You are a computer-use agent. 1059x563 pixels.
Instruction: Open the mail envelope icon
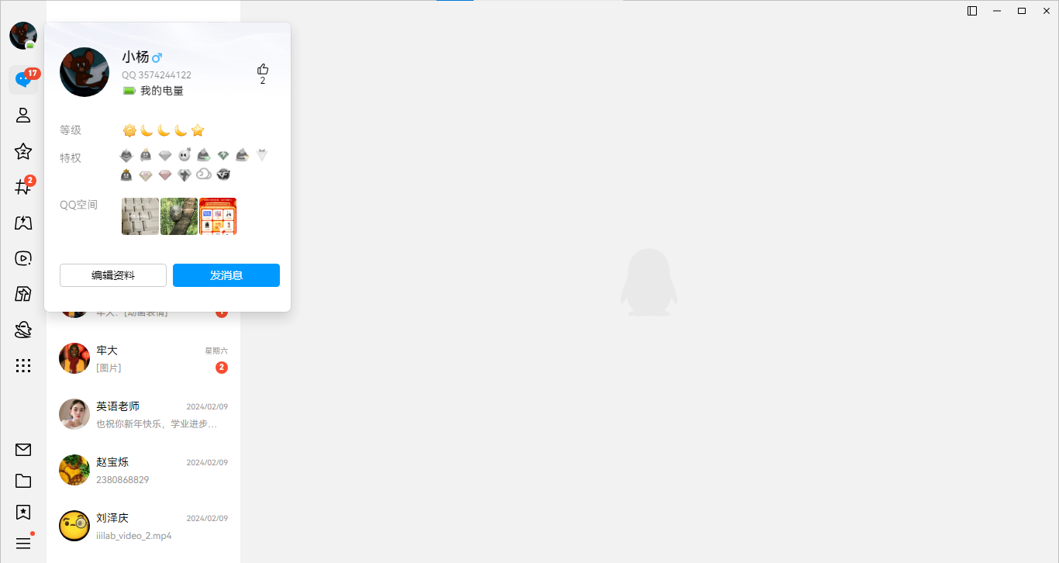pyautogui.click(x=23, y=450)
